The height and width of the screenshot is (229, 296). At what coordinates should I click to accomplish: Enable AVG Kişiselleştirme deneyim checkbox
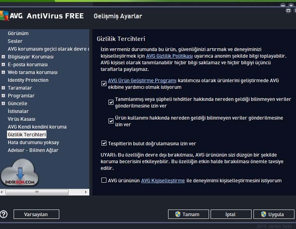(104, 180)
